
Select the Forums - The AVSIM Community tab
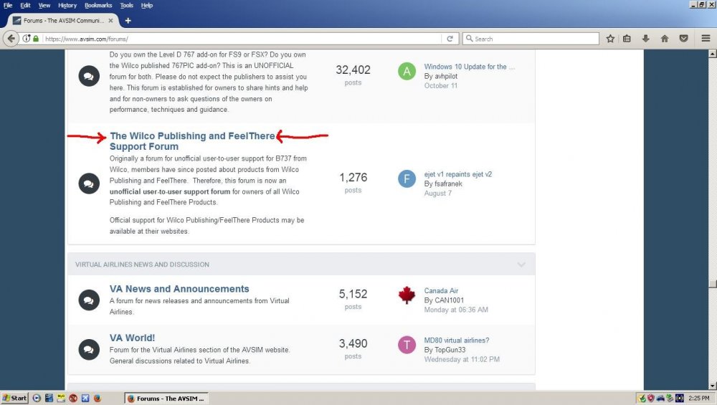pos(63,21)
